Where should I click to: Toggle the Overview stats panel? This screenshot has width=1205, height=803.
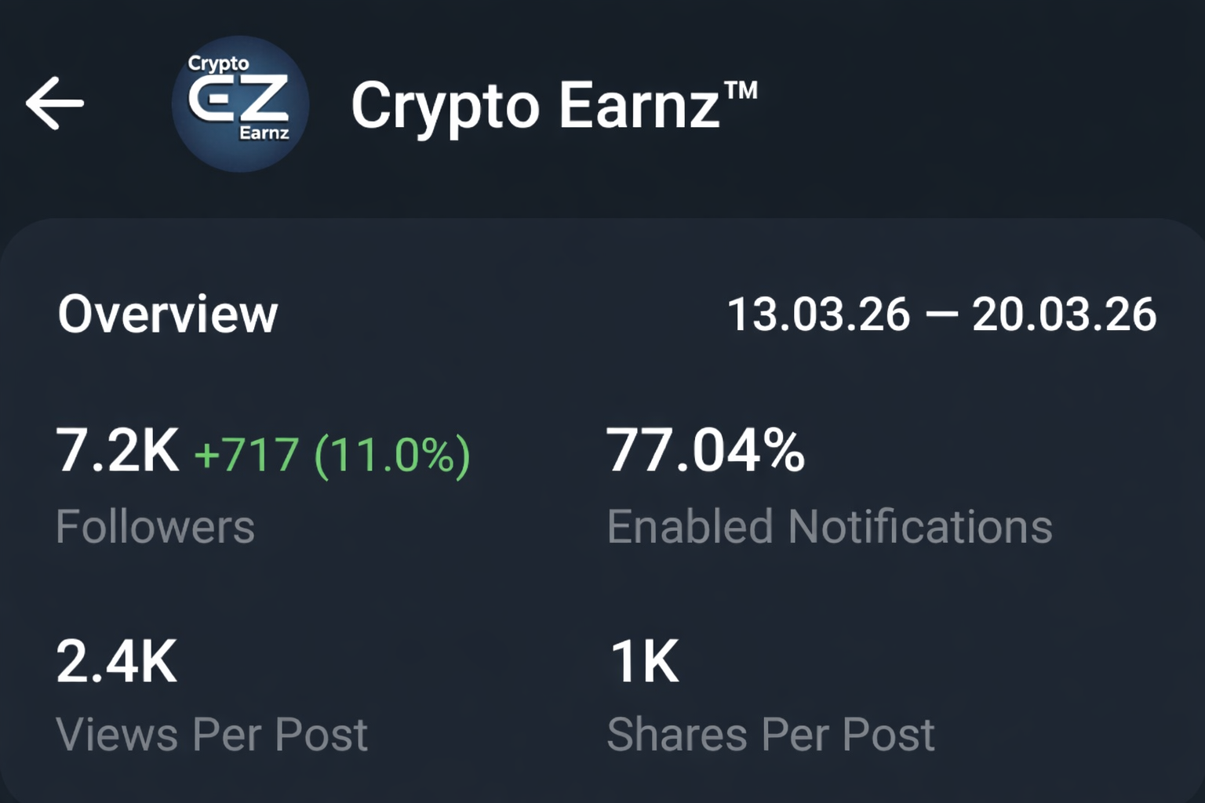pos(169,314)
